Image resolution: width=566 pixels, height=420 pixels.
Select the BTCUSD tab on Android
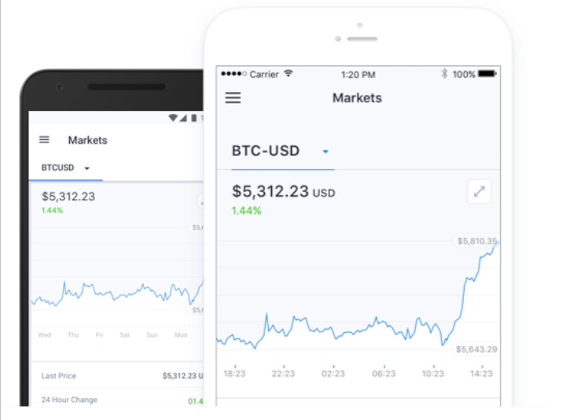click(x=57, y=168)
